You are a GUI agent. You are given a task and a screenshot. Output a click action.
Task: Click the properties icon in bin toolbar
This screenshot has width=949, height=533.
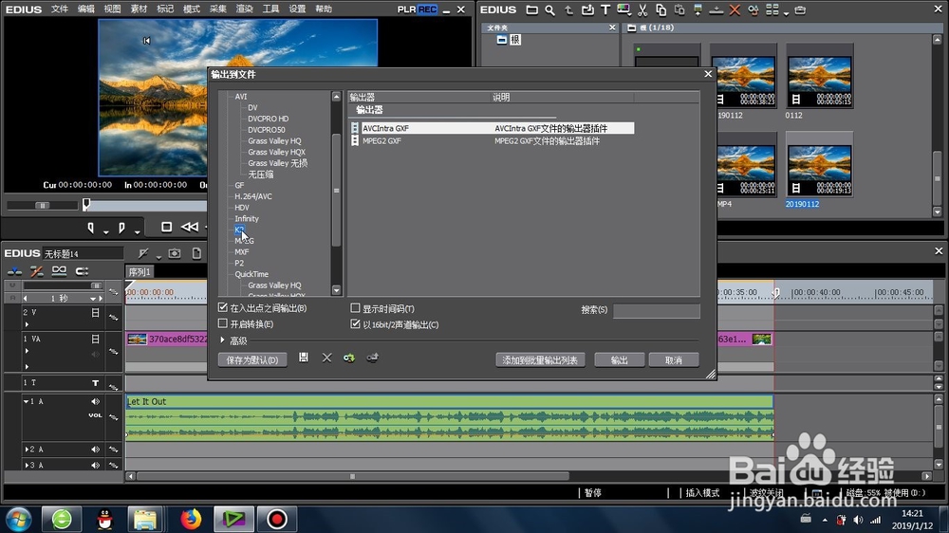click(x=753, y=9)
